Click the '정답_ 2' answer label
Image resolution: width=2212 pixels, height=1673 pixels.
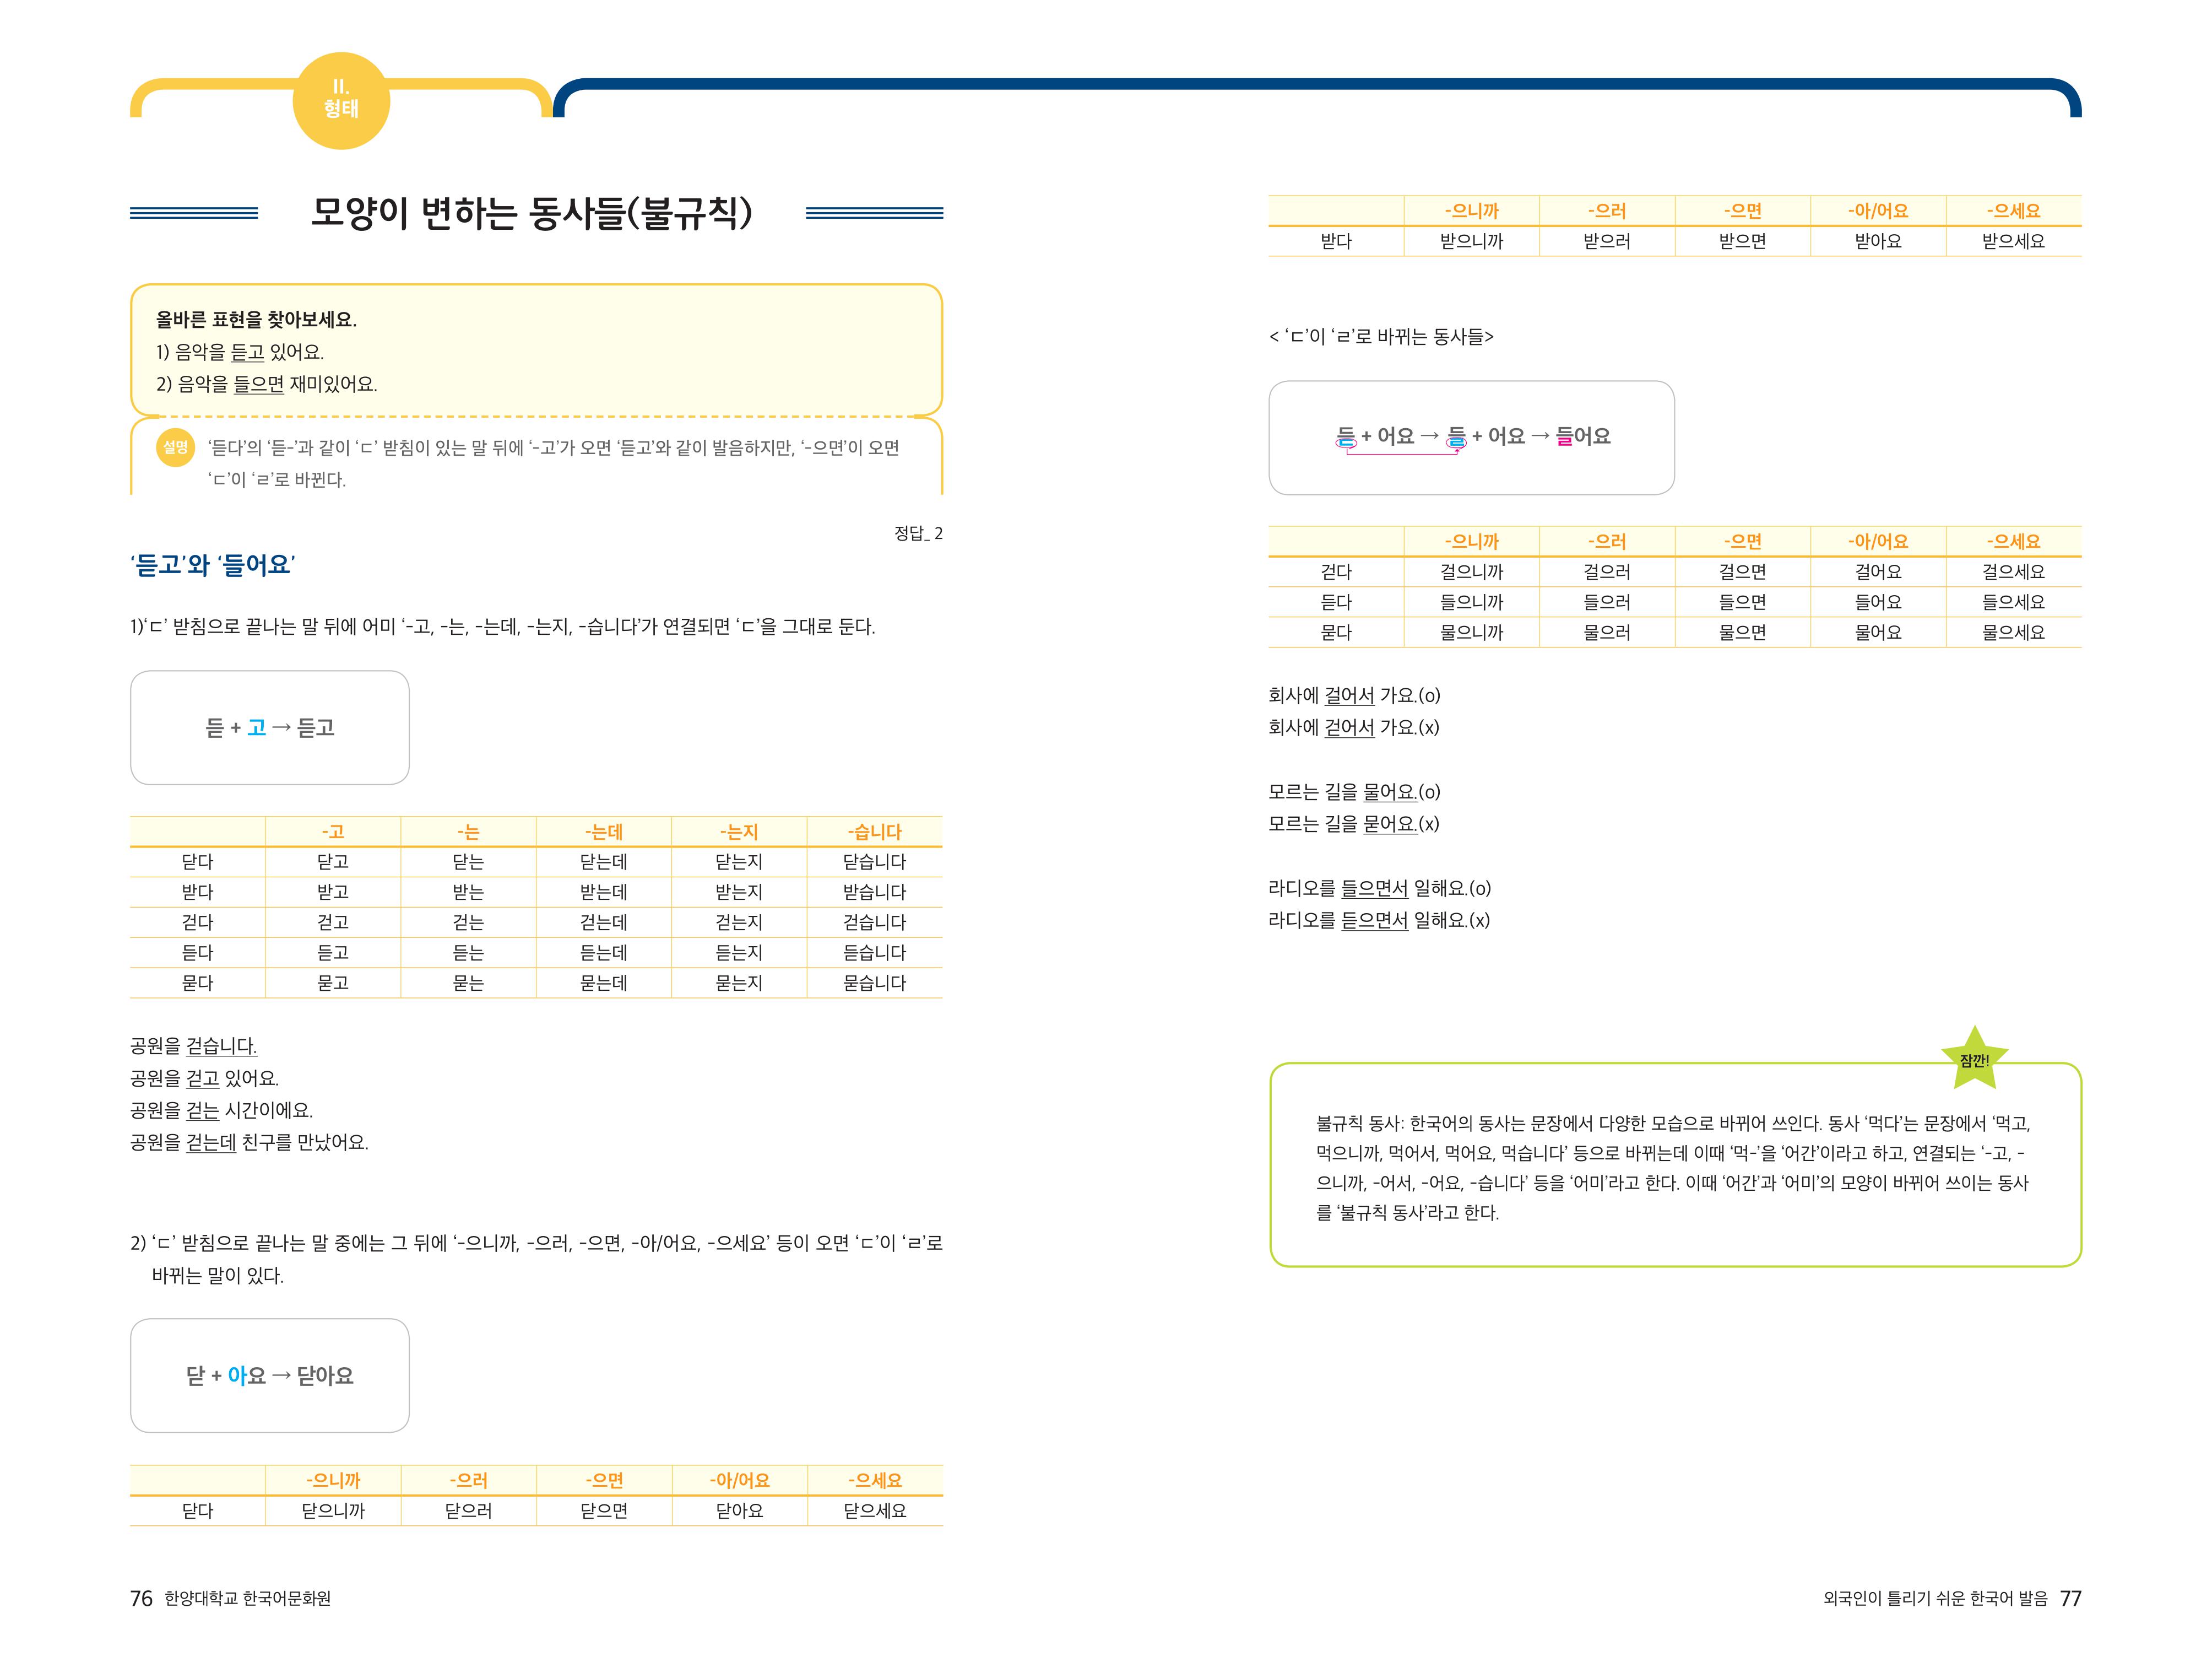917,533
